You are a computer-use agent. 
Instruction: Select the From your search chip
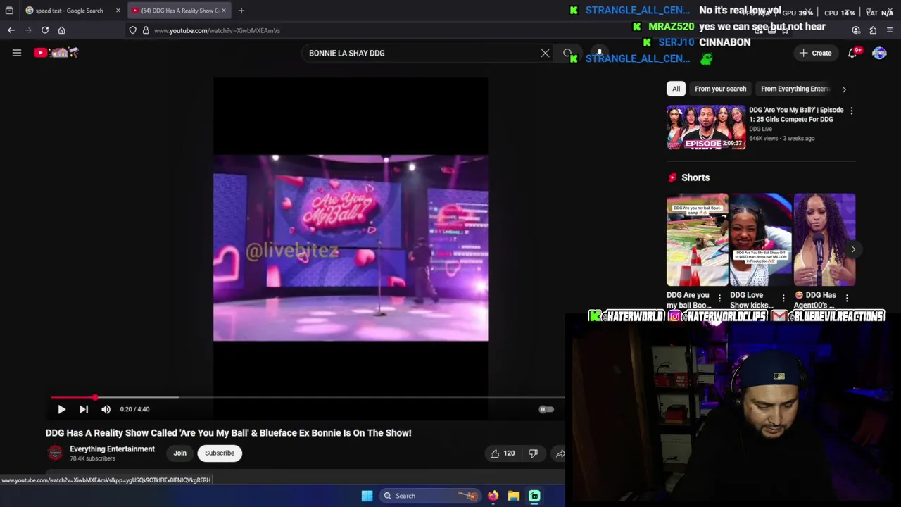pos(720,89)
